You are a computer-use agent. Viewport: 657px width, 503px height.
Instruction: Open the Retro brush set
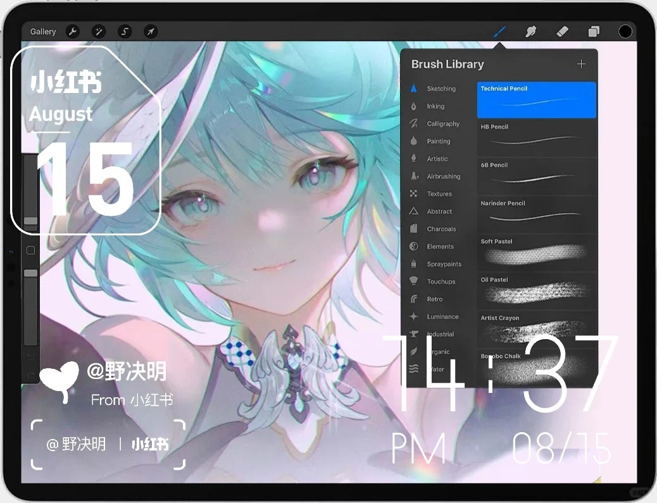434,299
